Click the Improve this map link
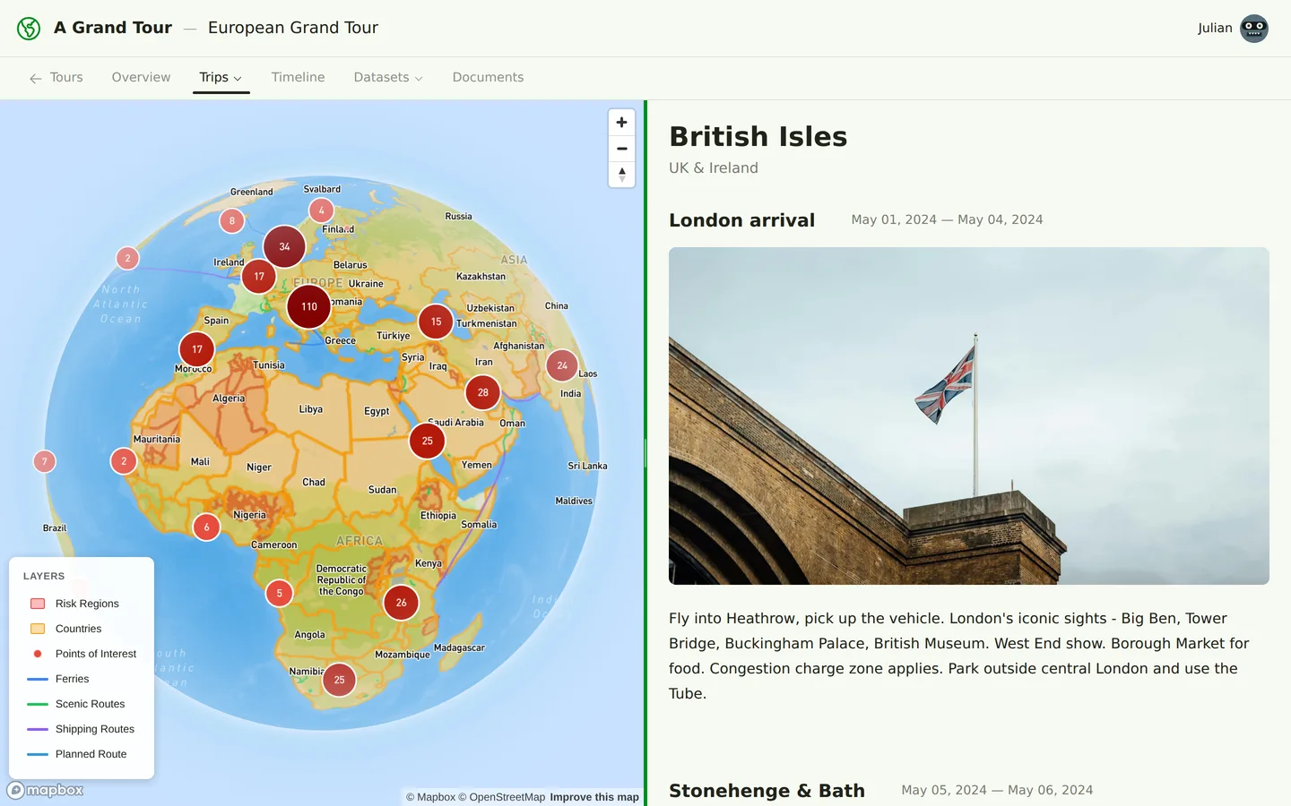The width and height of the screenshot is (1291, 806). pos(594,796)
